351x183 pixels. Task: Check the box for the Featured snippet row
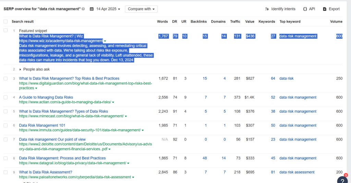point(5,30)
